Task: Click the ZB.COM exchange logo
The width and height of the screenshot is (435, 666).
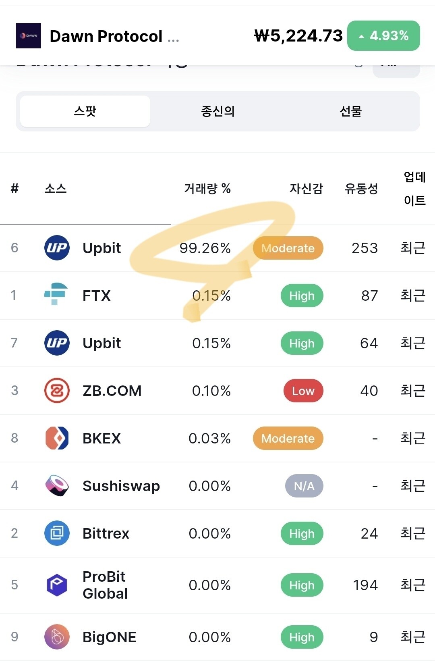Action: [57, 391]
